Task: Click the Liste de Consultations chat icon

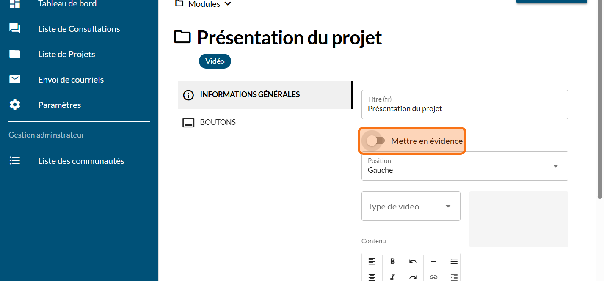Action: click(15, 29)
